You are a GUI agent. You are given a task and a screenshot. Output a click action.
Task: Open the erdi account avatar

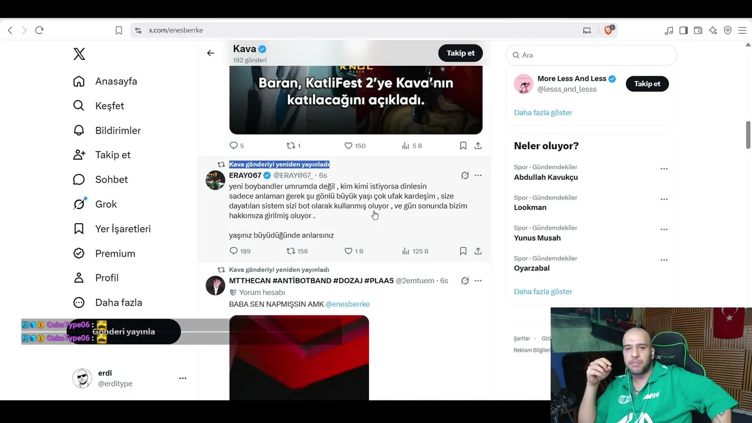coord(82,378)
